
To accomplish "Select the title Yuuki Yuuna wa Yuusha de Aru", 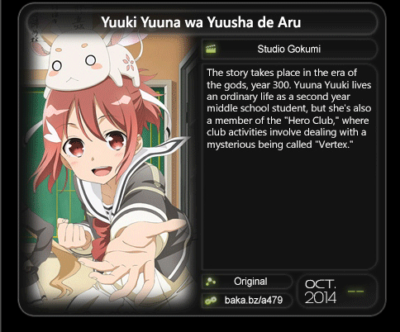I will pos(201,22).
